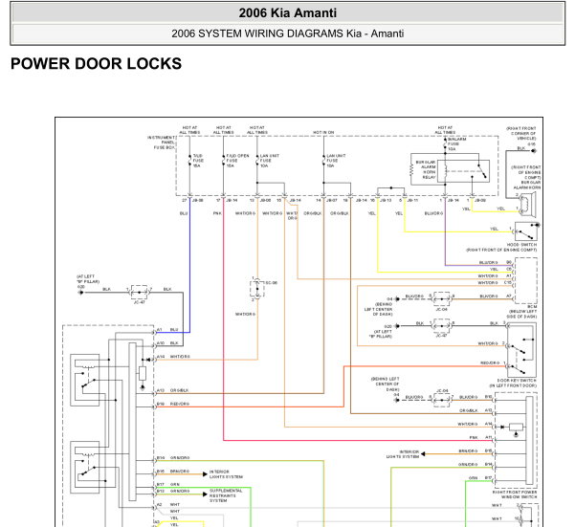Click the "INSTRUMENT PANEL FUSE BOX" label
Screen dimensions: 575x527
coord(161,143)
